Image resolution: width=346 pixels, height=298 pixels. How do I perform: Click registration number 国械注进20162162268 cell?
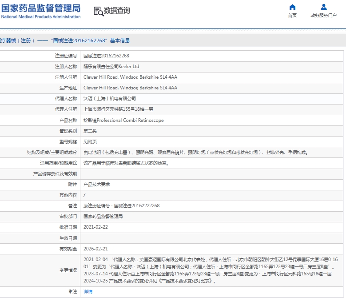(x=106, y=56)
